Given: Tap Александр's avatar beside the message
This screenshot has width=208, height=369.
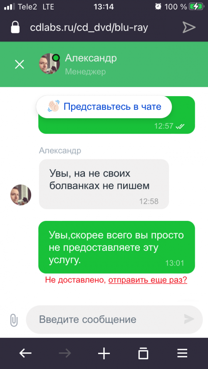Looking at the screenshot, I should 21,195.
